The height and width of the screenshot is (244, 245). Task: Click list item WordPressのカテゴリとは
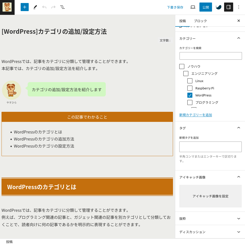pyautogui.click(x=38, y=132)
